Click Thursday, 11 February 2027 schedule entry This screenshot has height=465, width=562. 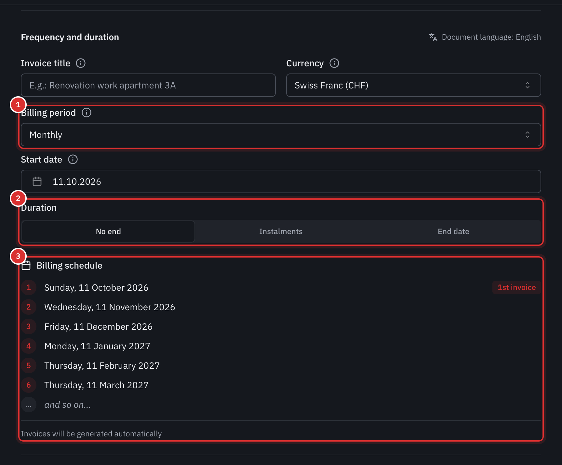[102, 365]
